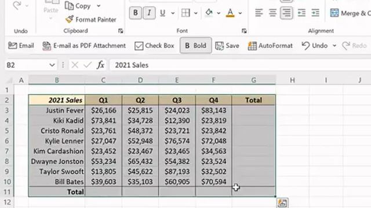The width and height of the screenshot is (371, 208).
Task: Apply cell borders icon
Action: coord(185,13)
